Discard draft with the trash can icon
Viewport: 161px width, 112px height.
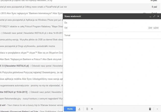[x=150, y=109]
